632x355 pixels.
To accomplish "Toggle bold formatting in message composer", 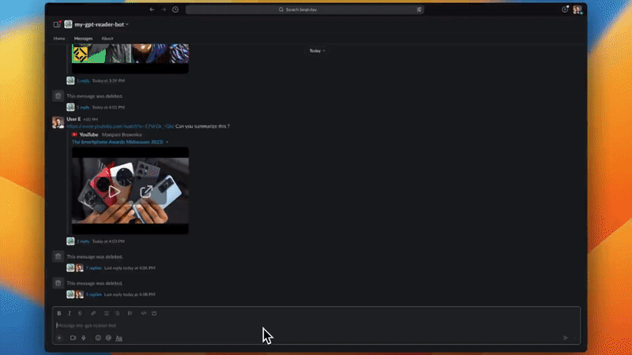I will pos(59,313).
